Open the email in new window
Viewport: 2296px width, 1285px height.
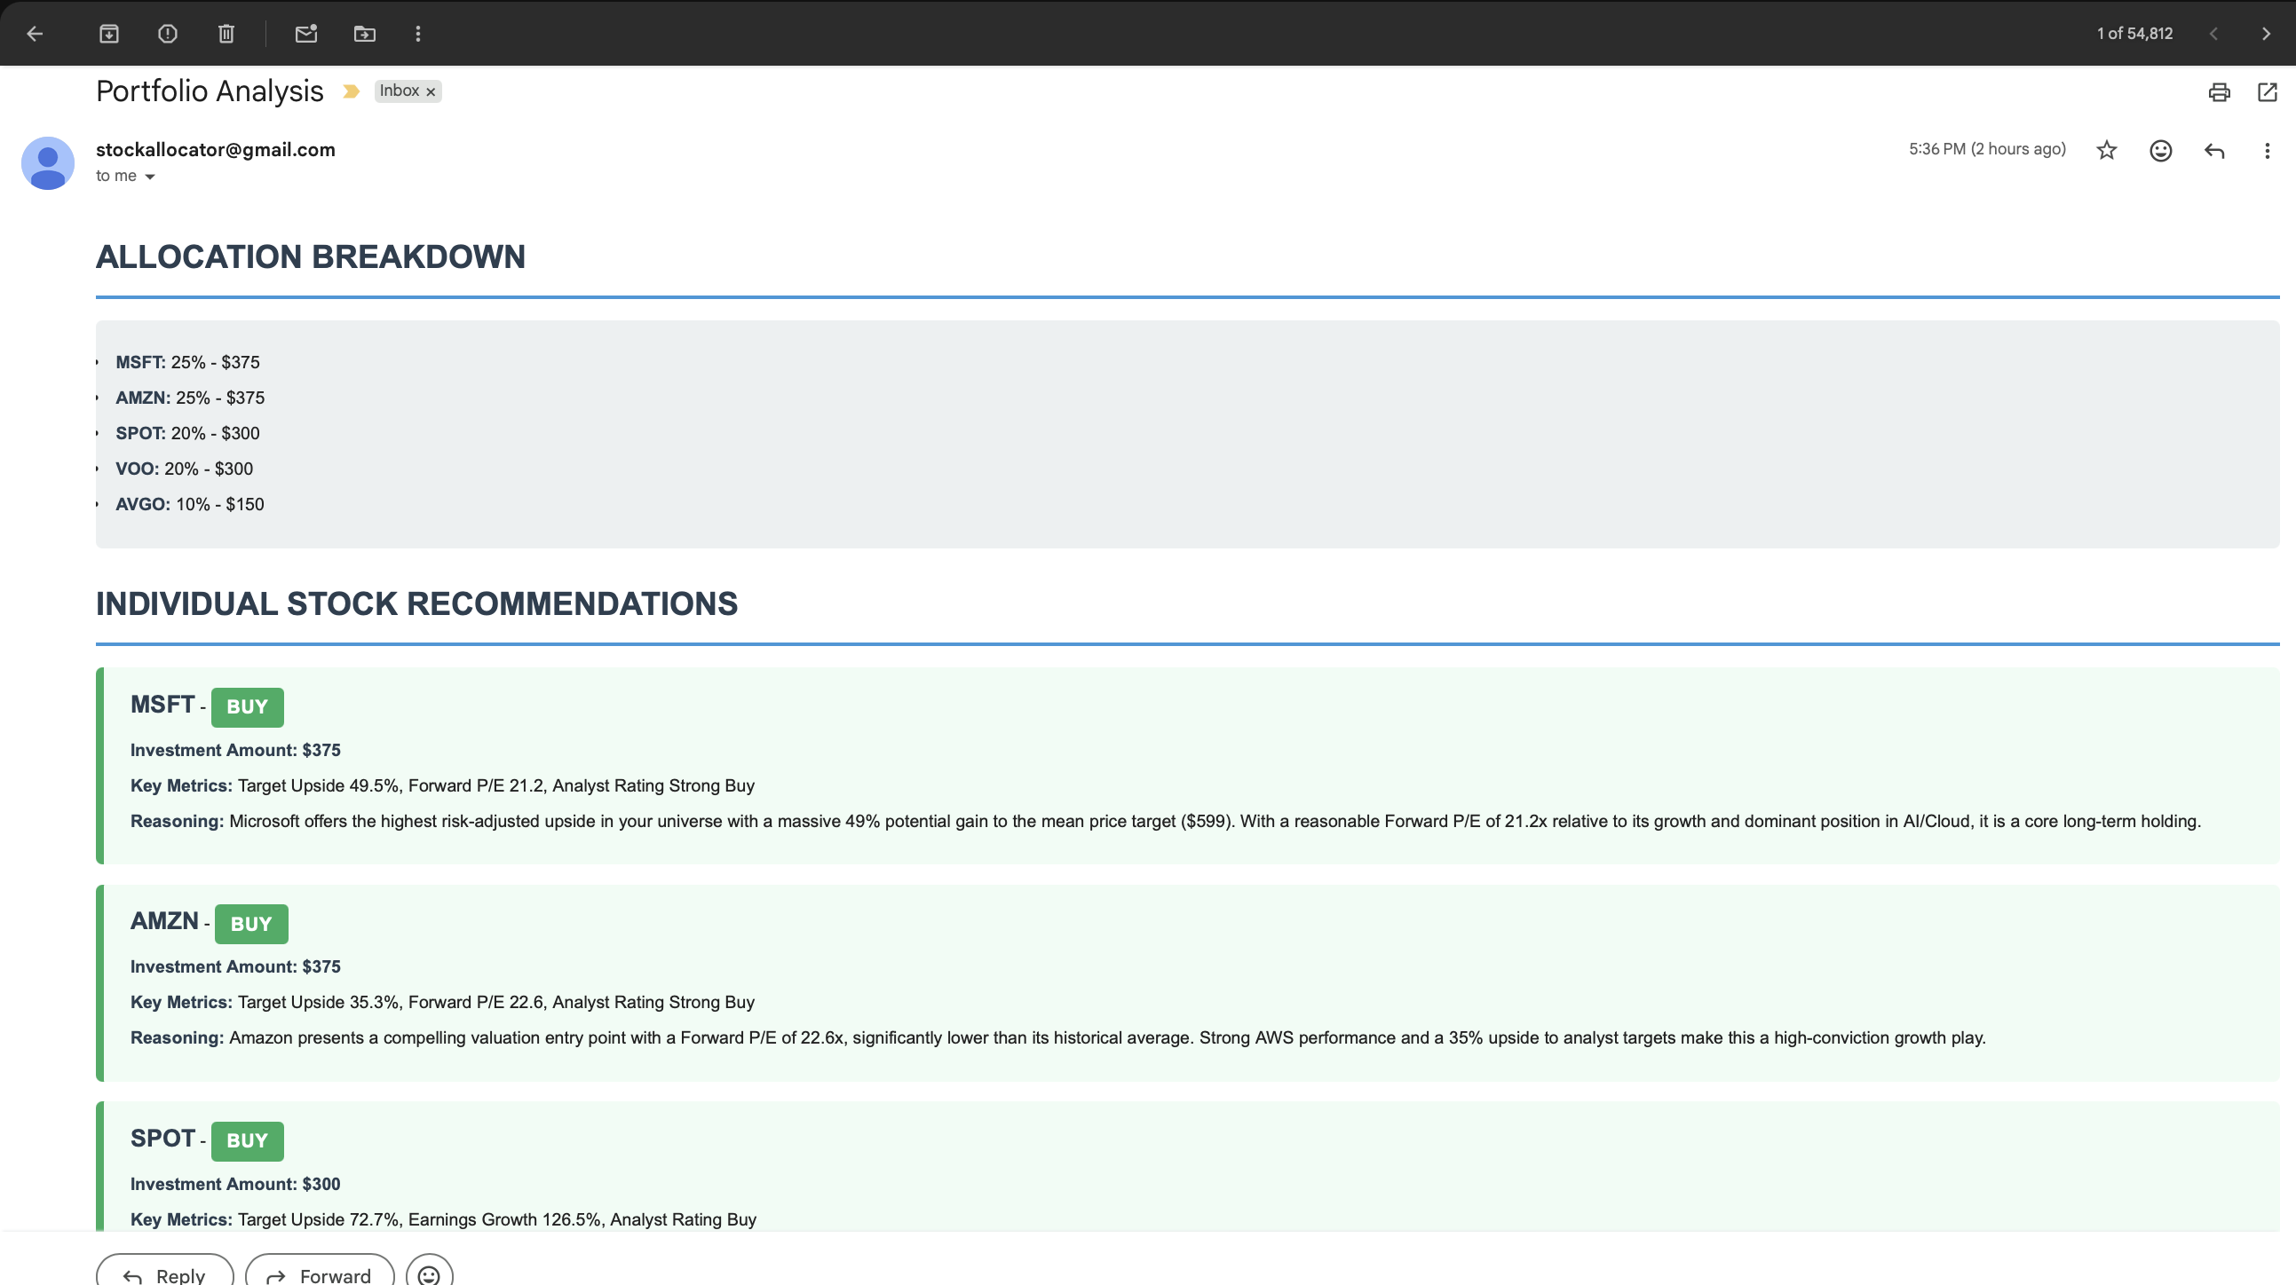(2267, 91)
